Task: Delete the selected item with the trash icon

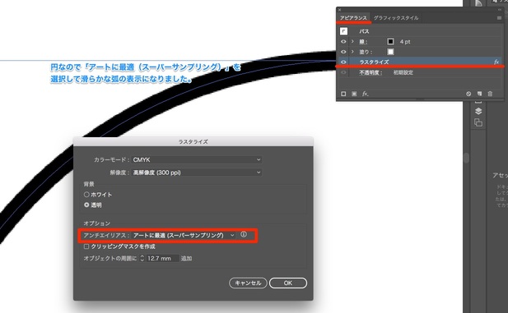Action: [x=490, y=94]
